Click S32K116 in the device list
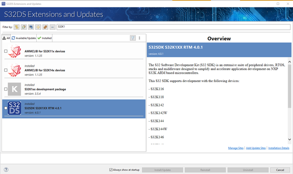293x174 pixels. coord(157,89)
